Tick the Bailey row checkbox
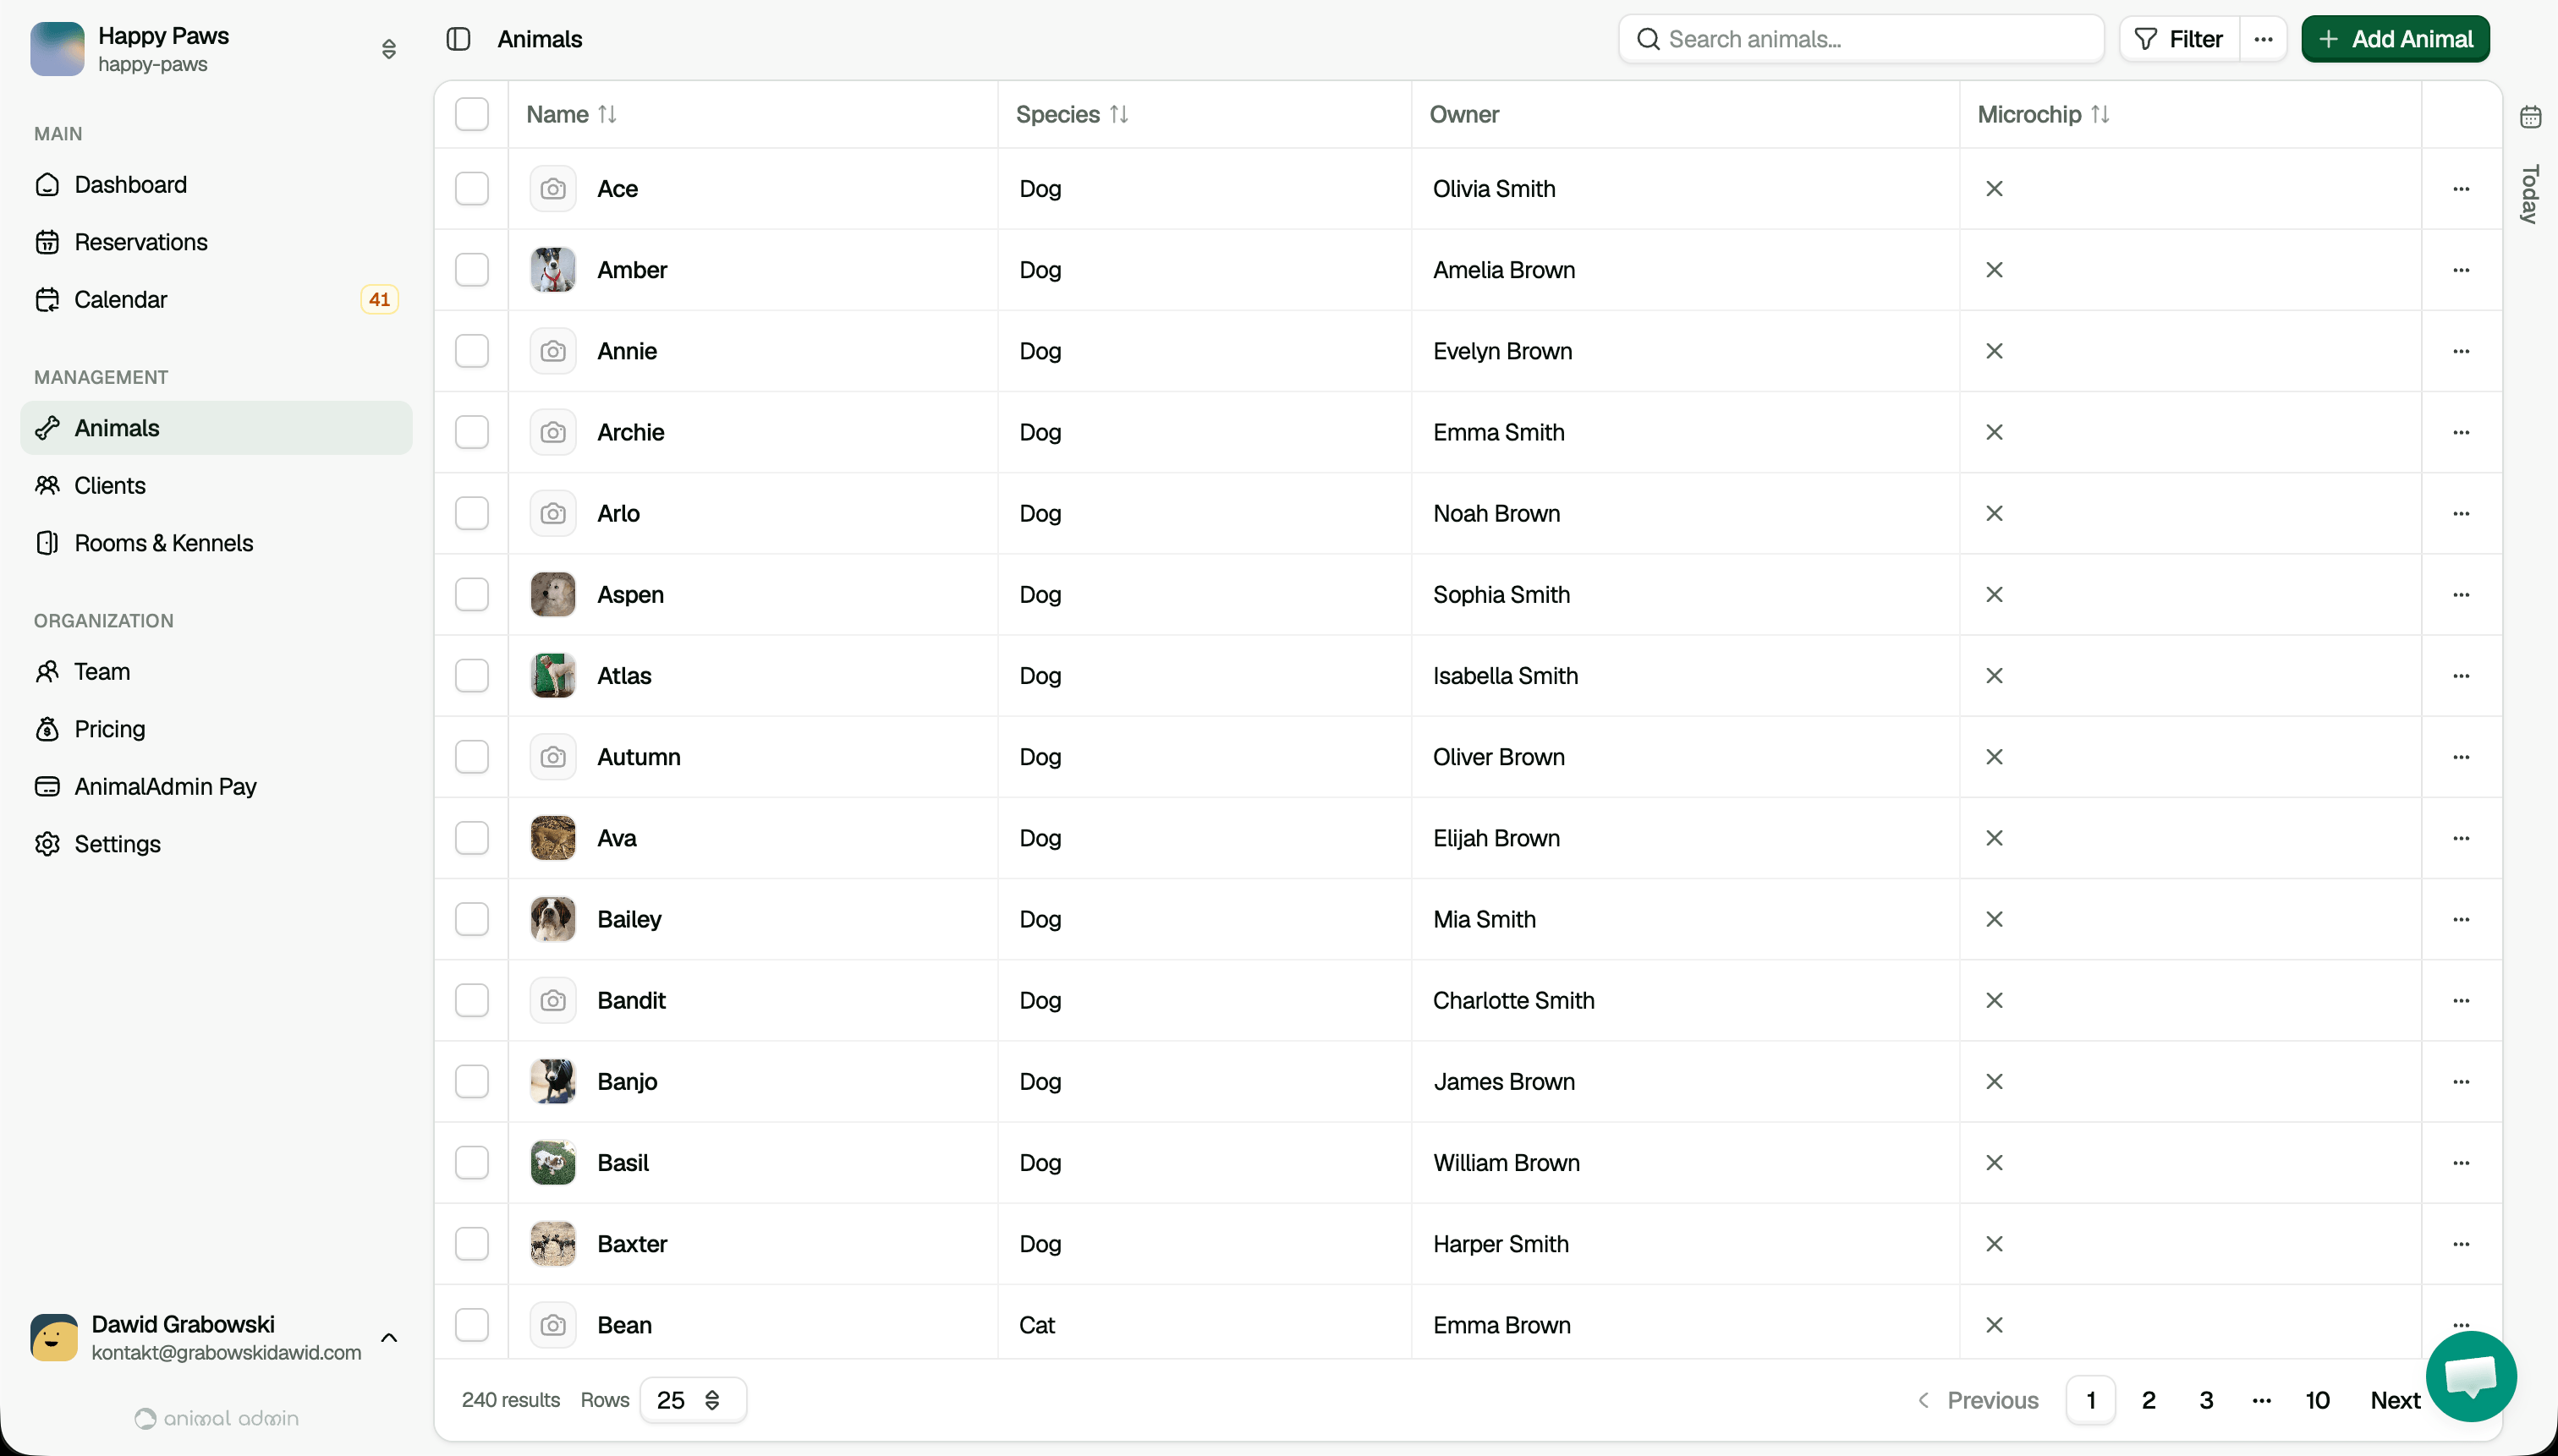Image resolution: width=2558 pixels, height=1456 pixels. (472, 919)
